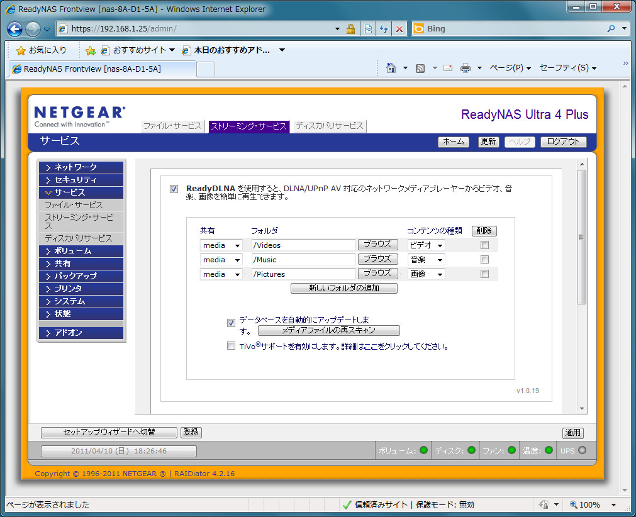Screen dimensions: 636x517
Task: Click the security padlock icon
Action: 351,29
